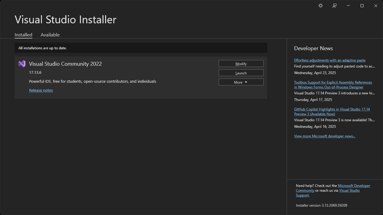This screenshot has width=383, height=215.
Task: Click the installer version text at bottom
Action: [x=321, y=205]
